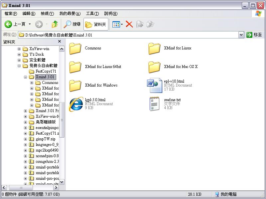Collapse the Xmind 3.01 tree node
The image size is (266, 199).
(x=25, y=77)
